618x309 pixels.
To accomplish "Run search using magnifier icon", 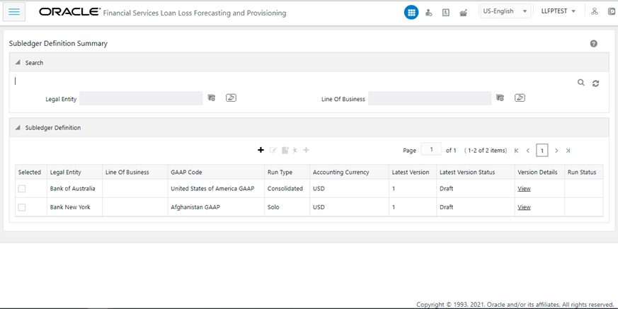I will tap(581, 83).
